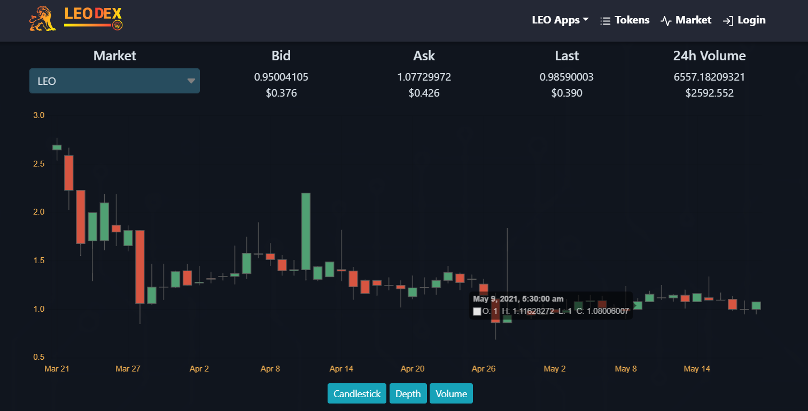Switch to Candlestick chart view
Screen dimensions: 808x411
(x=357, y=394)
